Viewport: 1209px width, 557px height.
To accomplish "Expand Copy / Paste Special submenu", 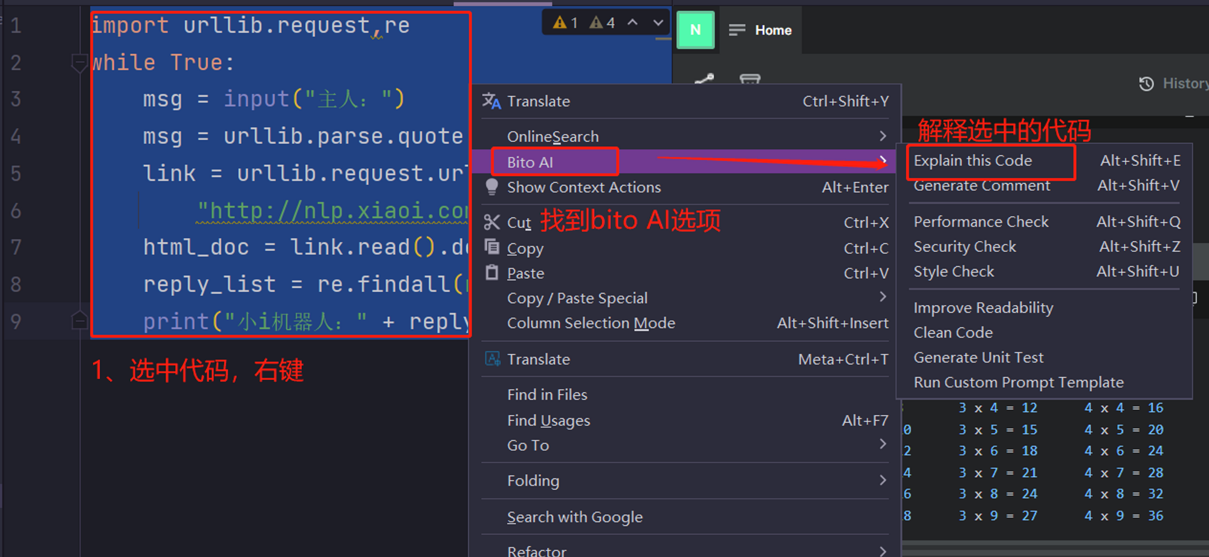I will [x=686, y=298].
